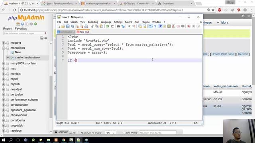Click the Zoom Out toolbar icon
This screenshot has height=143, width=255.
point(134,26)
